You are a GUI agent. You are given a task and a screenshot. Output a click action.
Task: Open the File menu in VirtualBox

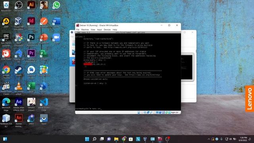pyautogui.click(x=78, y=30)
